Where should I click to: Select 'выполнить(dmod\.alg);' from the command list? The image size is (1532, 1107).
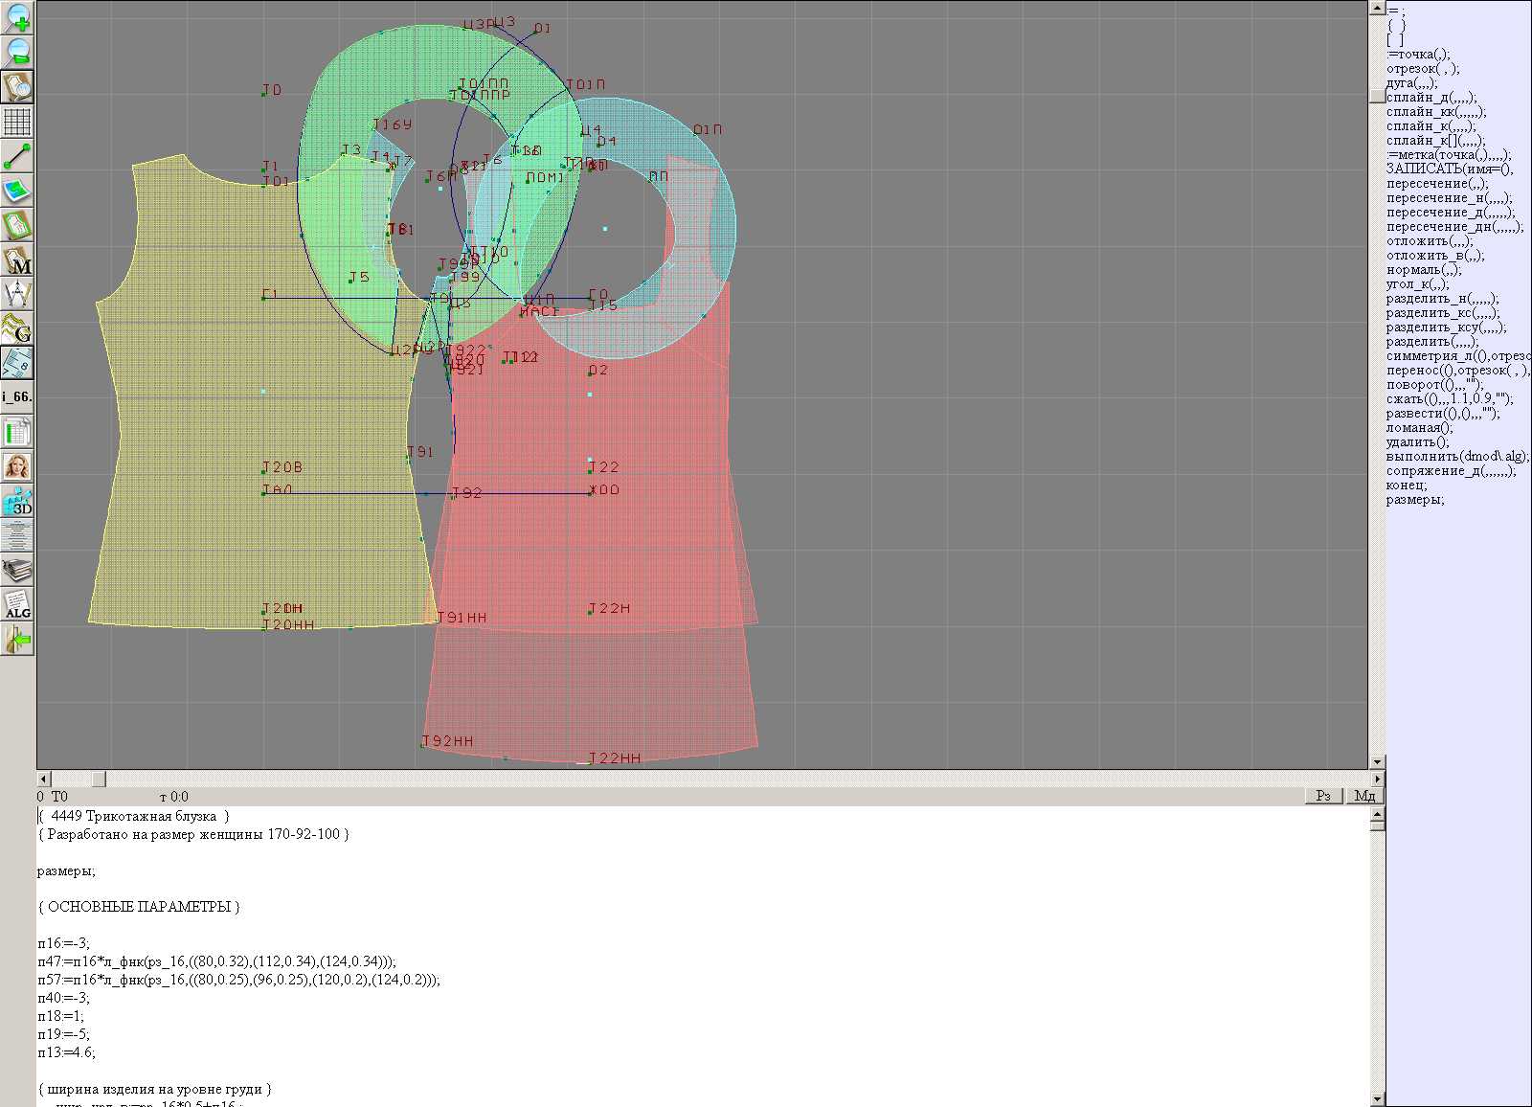pyautogui.click(x=1457, y=457)
